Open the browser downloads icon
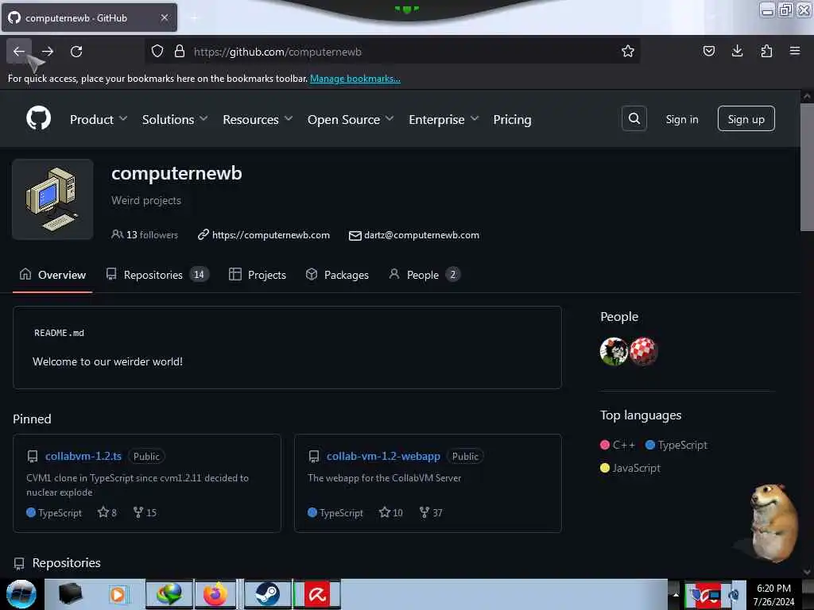 coord(737,52)
